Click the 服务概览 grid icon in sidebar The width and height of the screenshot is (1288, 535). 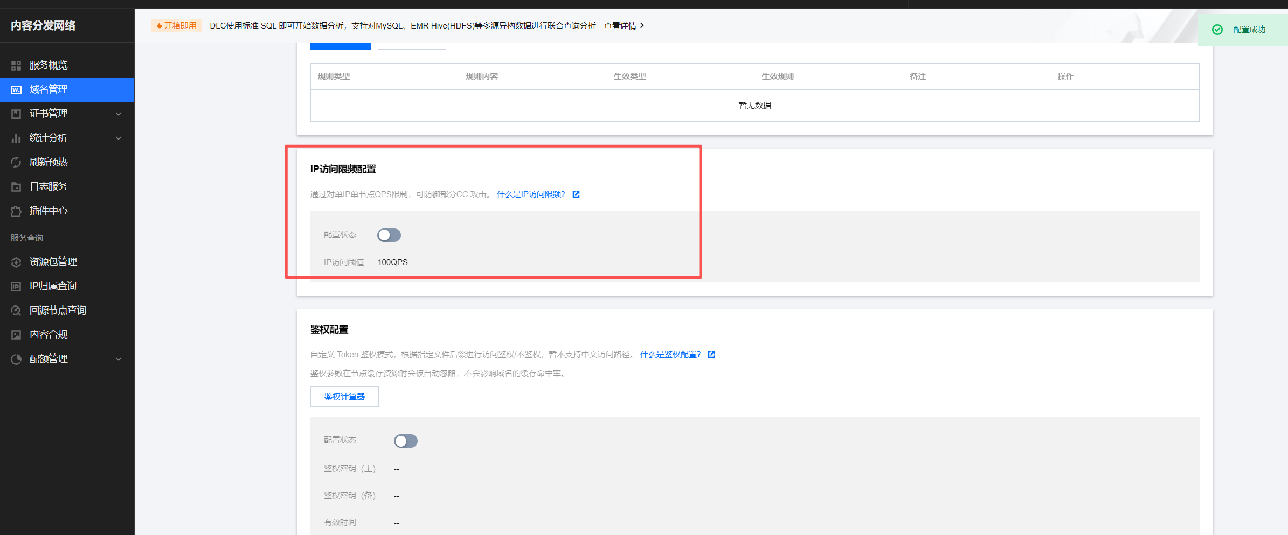pos(16,66)
